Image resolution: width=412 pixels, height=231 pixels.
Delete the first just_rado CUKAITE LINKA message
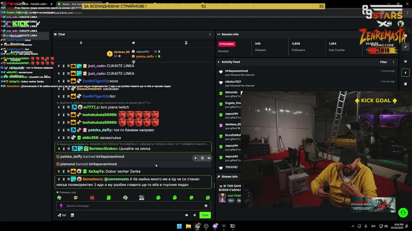coord(59,66)
